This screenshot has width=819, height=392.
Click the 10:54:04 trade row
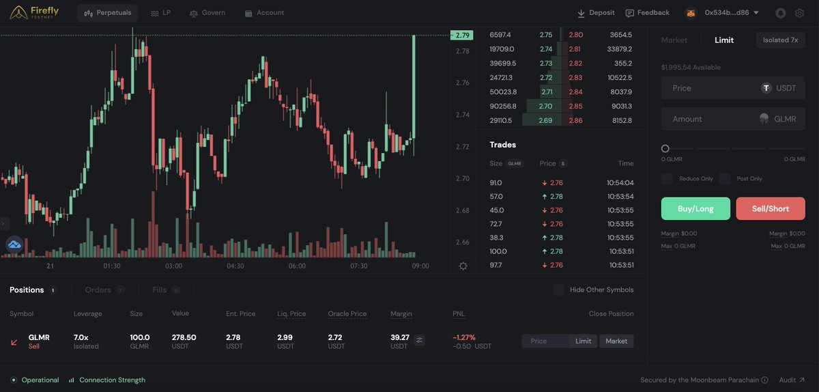coord(562,182)
